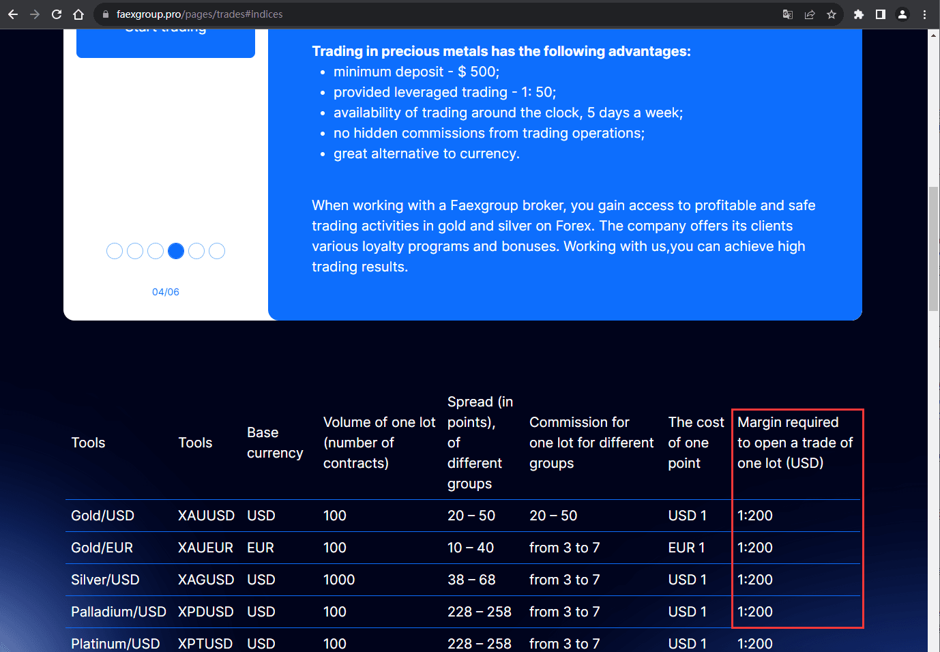Click Silver/USD row name

[x=105, y=580]
